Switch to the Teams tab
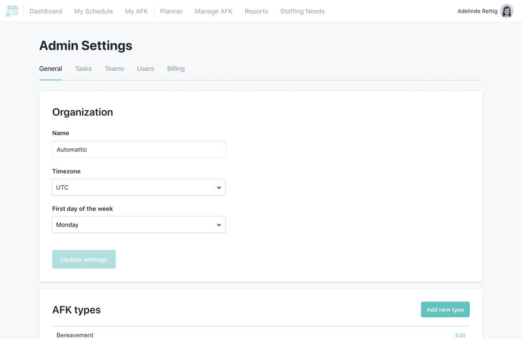 click(114, 69)
